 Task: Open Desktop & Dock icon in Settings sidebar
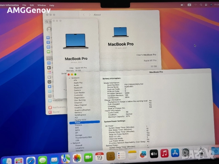(49, 82)
